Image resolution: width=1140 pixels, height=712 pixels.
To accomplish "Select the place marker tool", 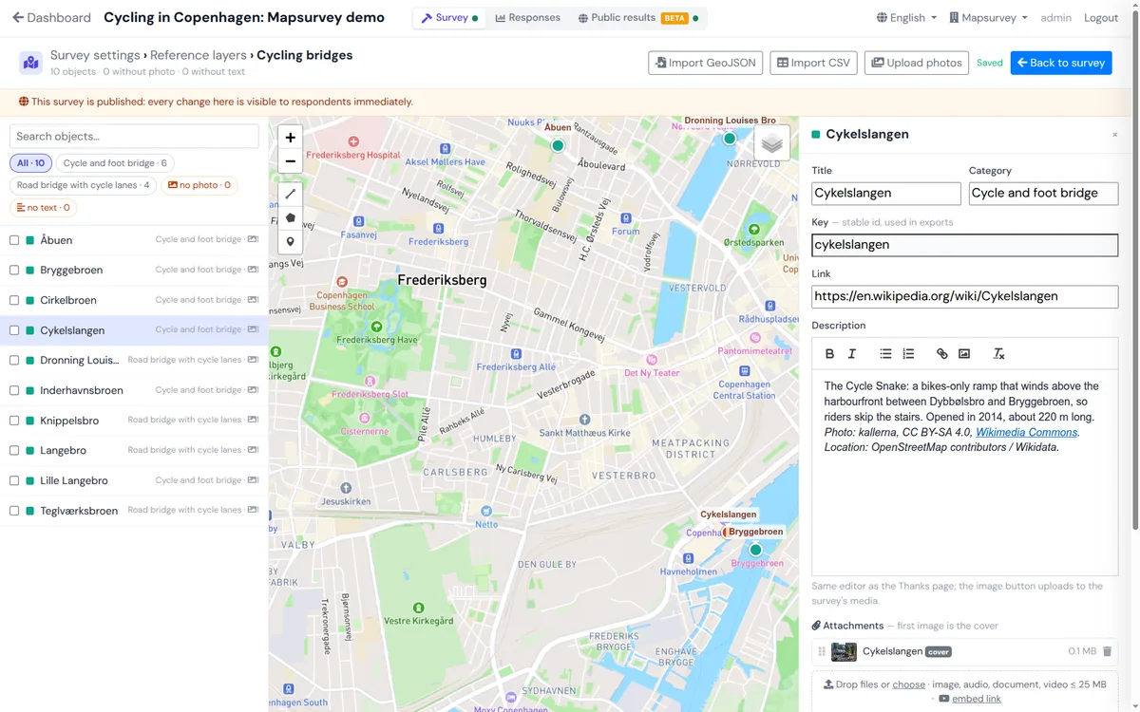I will tap(290, 241).
